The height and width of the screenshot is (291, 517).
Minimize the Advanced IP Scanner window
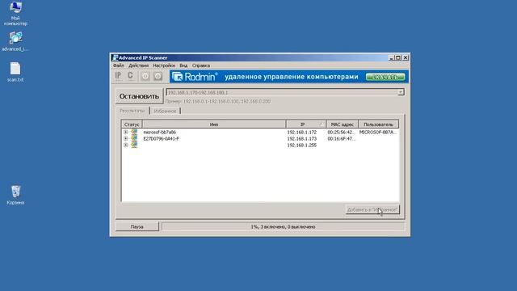point(391,57)
